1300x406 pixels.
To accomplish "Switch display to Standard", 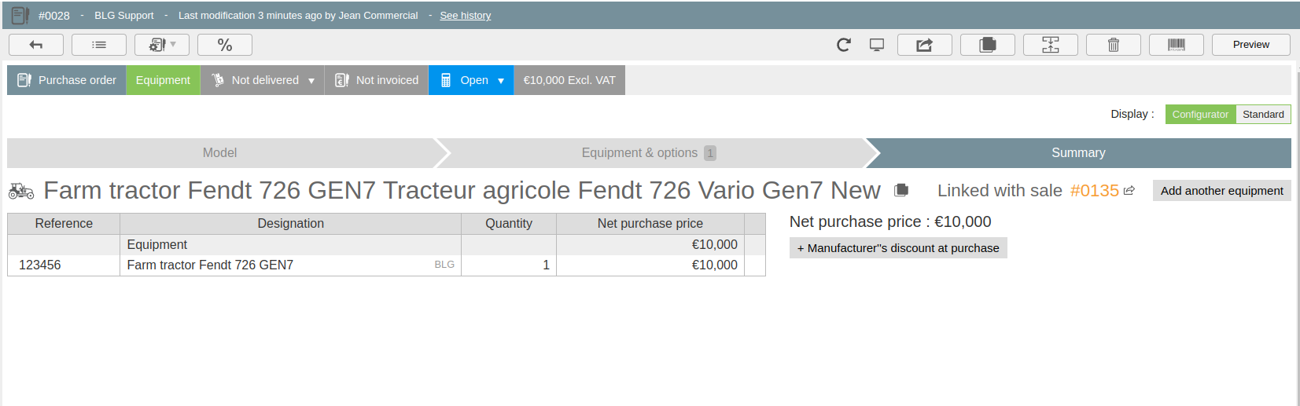I will click(x=1263, y=115).
